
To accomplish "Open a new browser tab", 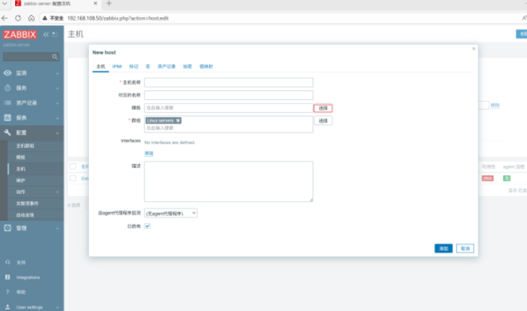I will (109, 3).
